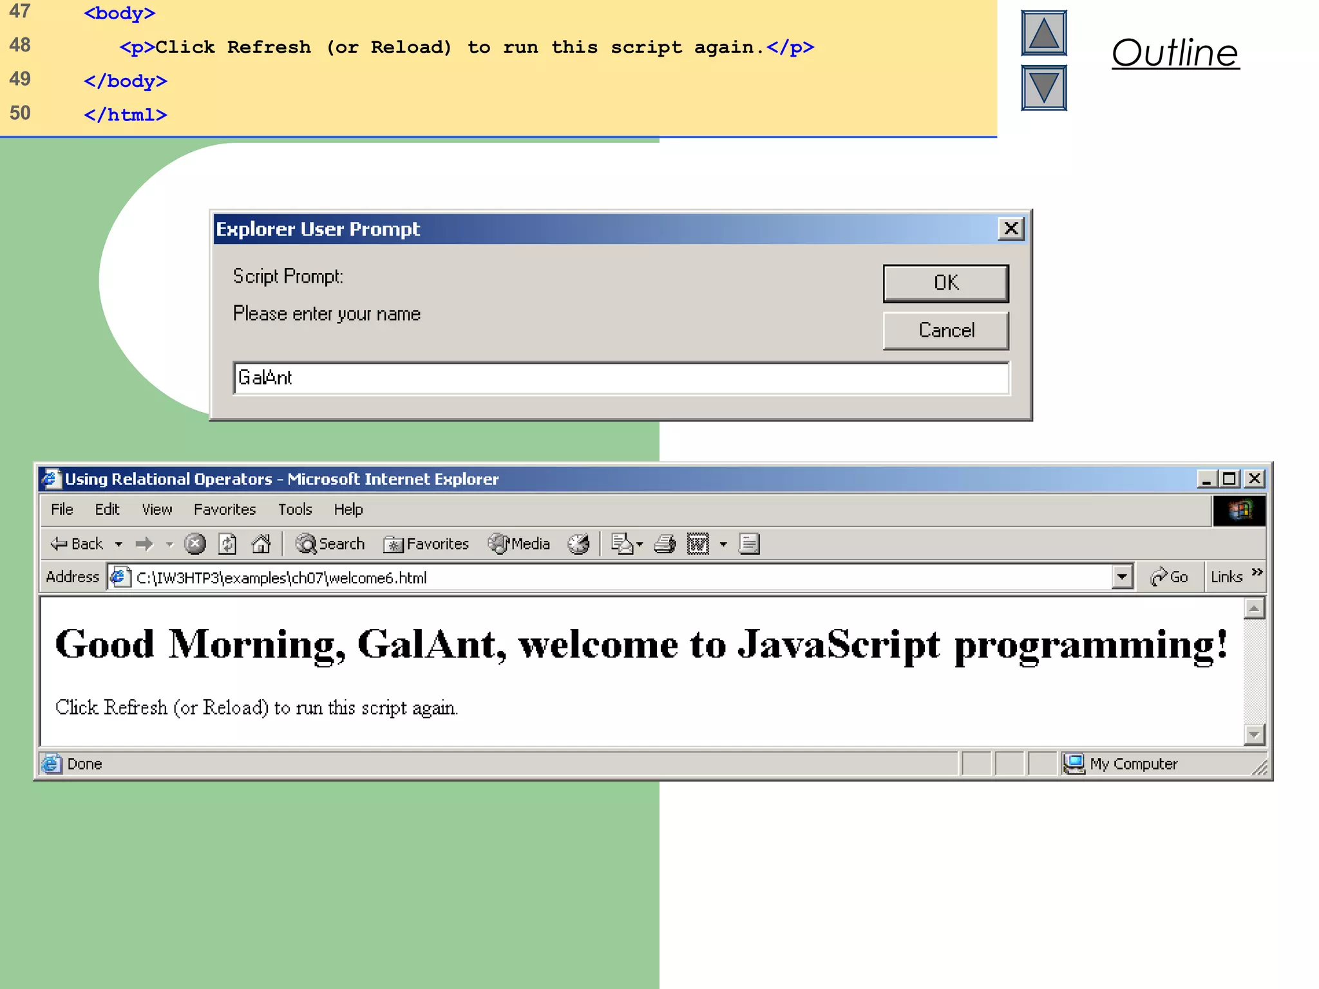Expand the address bar dropdown
Screen dimensions: 1319x989
[x=1122, y=577]
